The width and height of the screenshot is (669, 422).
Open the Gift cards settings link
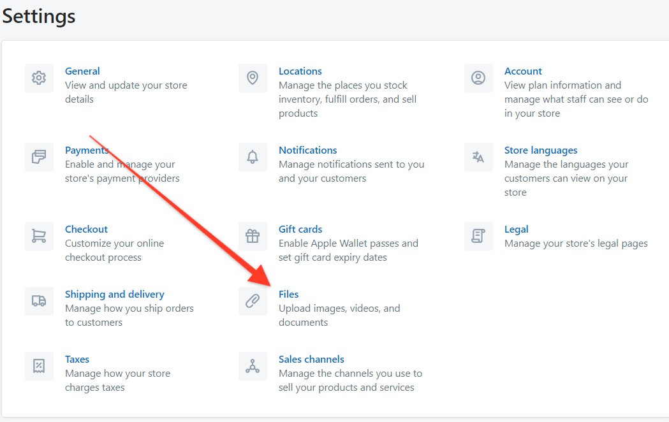coord(300,229)
